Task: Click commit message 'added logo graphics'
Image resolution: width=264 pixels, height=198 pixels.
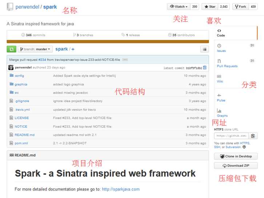Action: tap(68, 84)
